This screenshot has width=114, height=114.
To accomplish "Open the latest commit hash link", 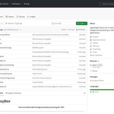I will click(x=64, y=30).
